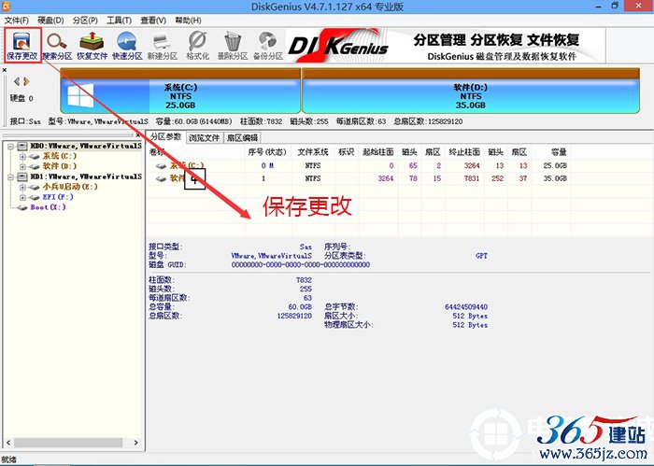Click the 35.0GB capacity cell

(x=555, y=178)
